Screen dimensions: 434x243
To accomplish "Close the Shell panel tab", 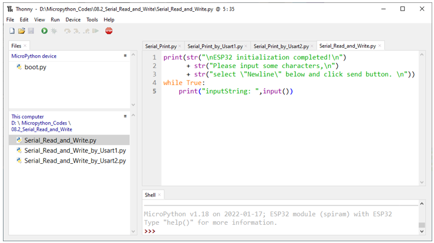I will [159, 195].
